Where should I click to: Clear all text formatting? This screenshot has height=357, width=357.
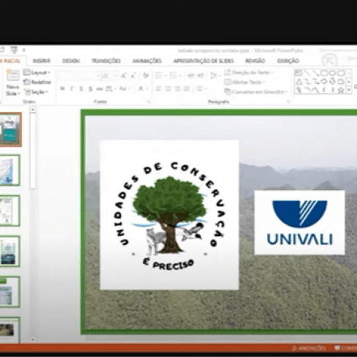click(145, 75)
